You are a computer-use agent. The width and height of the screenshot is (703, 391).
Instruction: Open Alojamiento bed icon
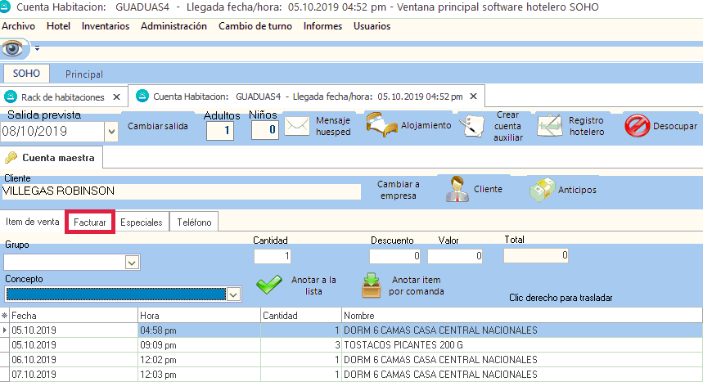click(381, 126)
